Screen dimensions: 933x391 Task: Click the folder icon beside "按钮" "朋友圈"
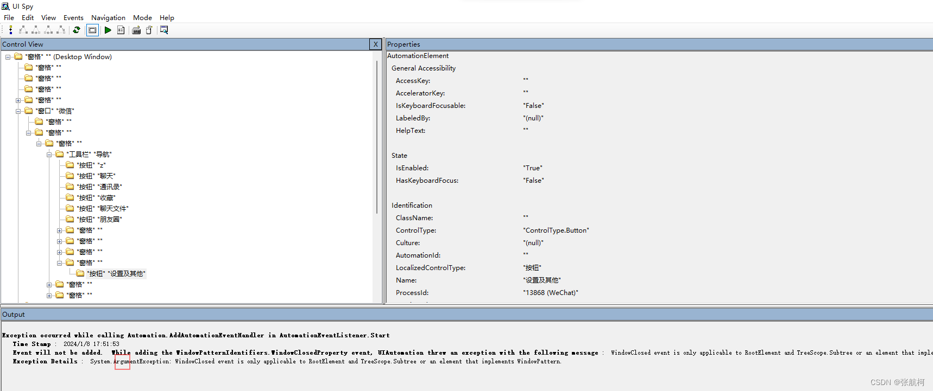(x=70, y=220)
